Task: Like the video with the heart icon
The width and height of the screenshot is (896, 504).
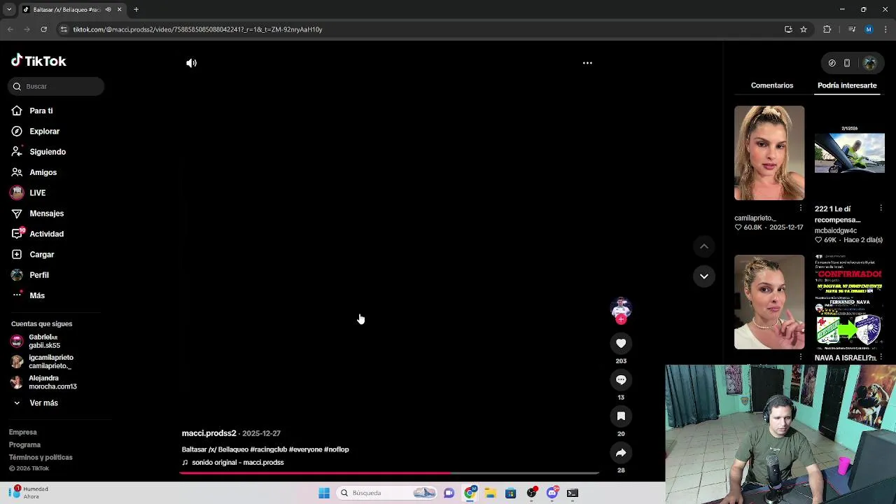Action: coord(621,344)
